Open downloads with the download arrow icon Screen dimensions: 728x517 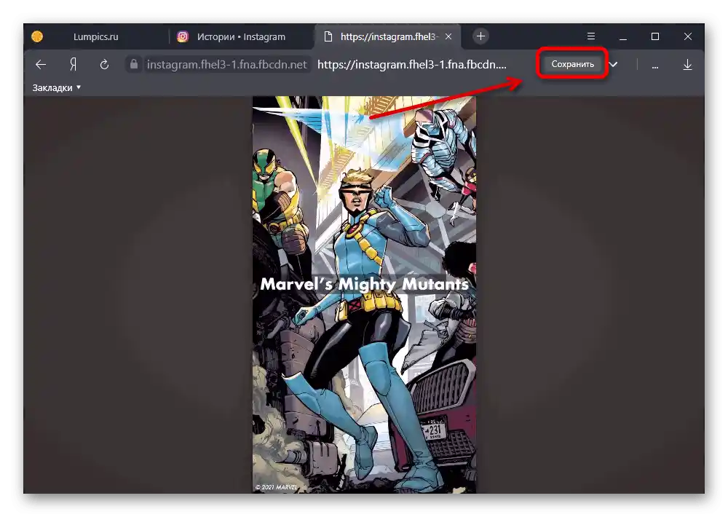point(688,65)
